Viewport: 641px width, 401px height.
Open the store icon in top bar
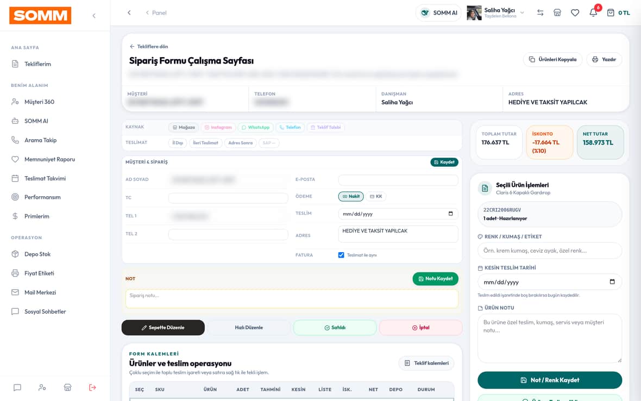pos(557,12)
